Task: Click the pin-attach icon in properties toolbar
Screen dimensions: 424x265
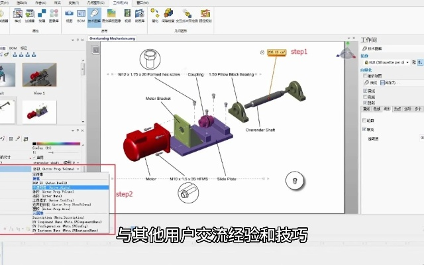Action: (26, 139)
